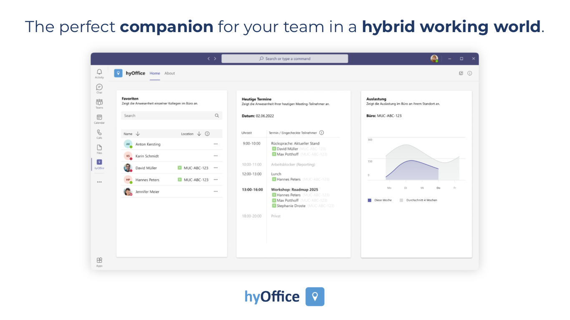570x320 pixels.
Task: Open Chat in the Teams sidebar
Action: pos(99,89)
